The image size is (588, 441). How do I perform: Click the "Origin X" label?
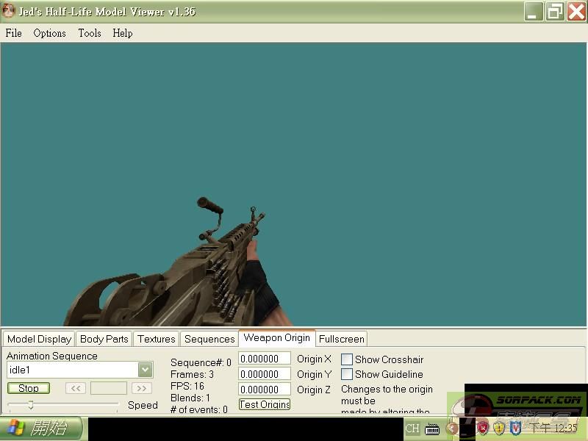(314, 359)
